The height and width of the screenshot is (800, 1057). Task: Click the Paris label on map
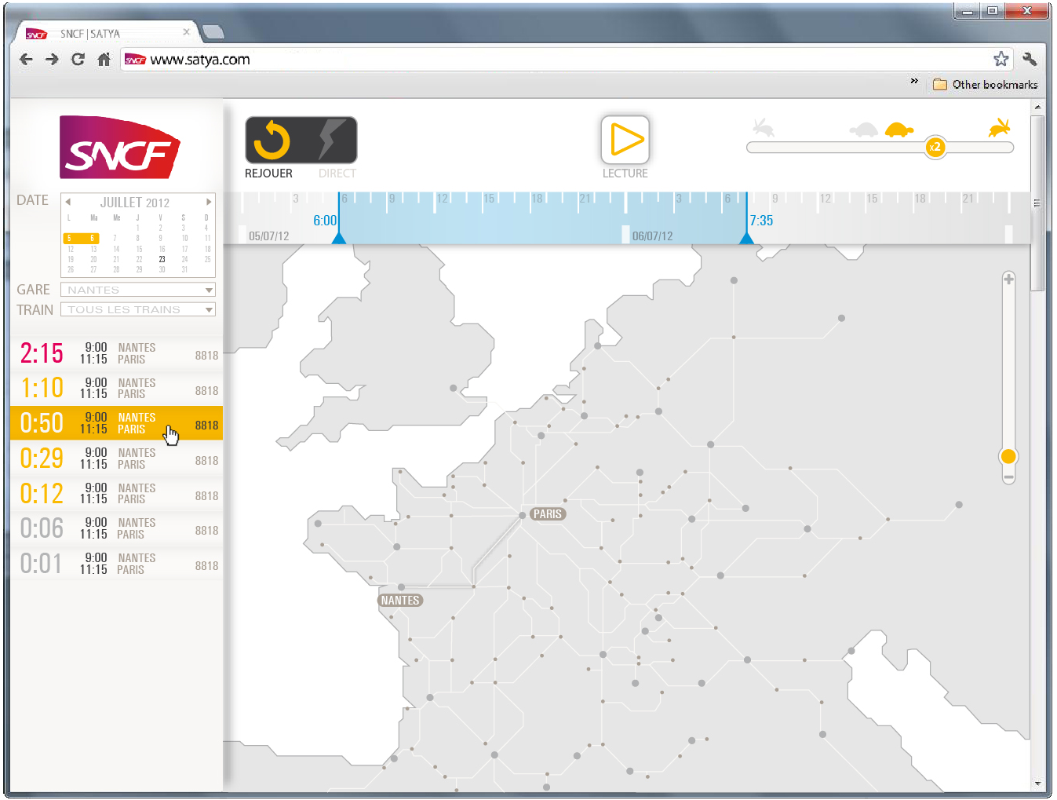pyautogui.click(x=548, y=514)
